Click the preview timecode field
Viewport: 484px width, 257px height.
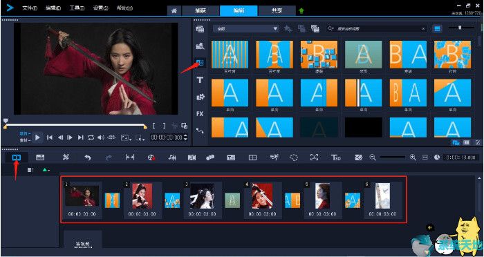point(167,137)
